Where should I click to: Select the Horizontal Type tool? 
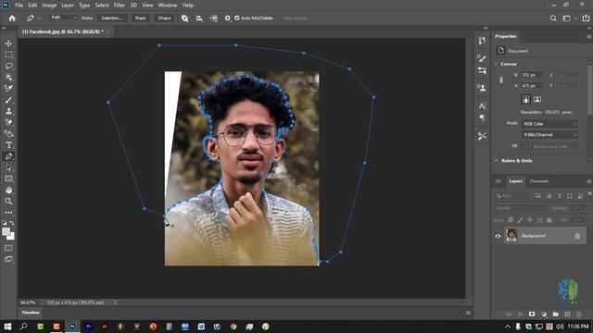point(8,145)
